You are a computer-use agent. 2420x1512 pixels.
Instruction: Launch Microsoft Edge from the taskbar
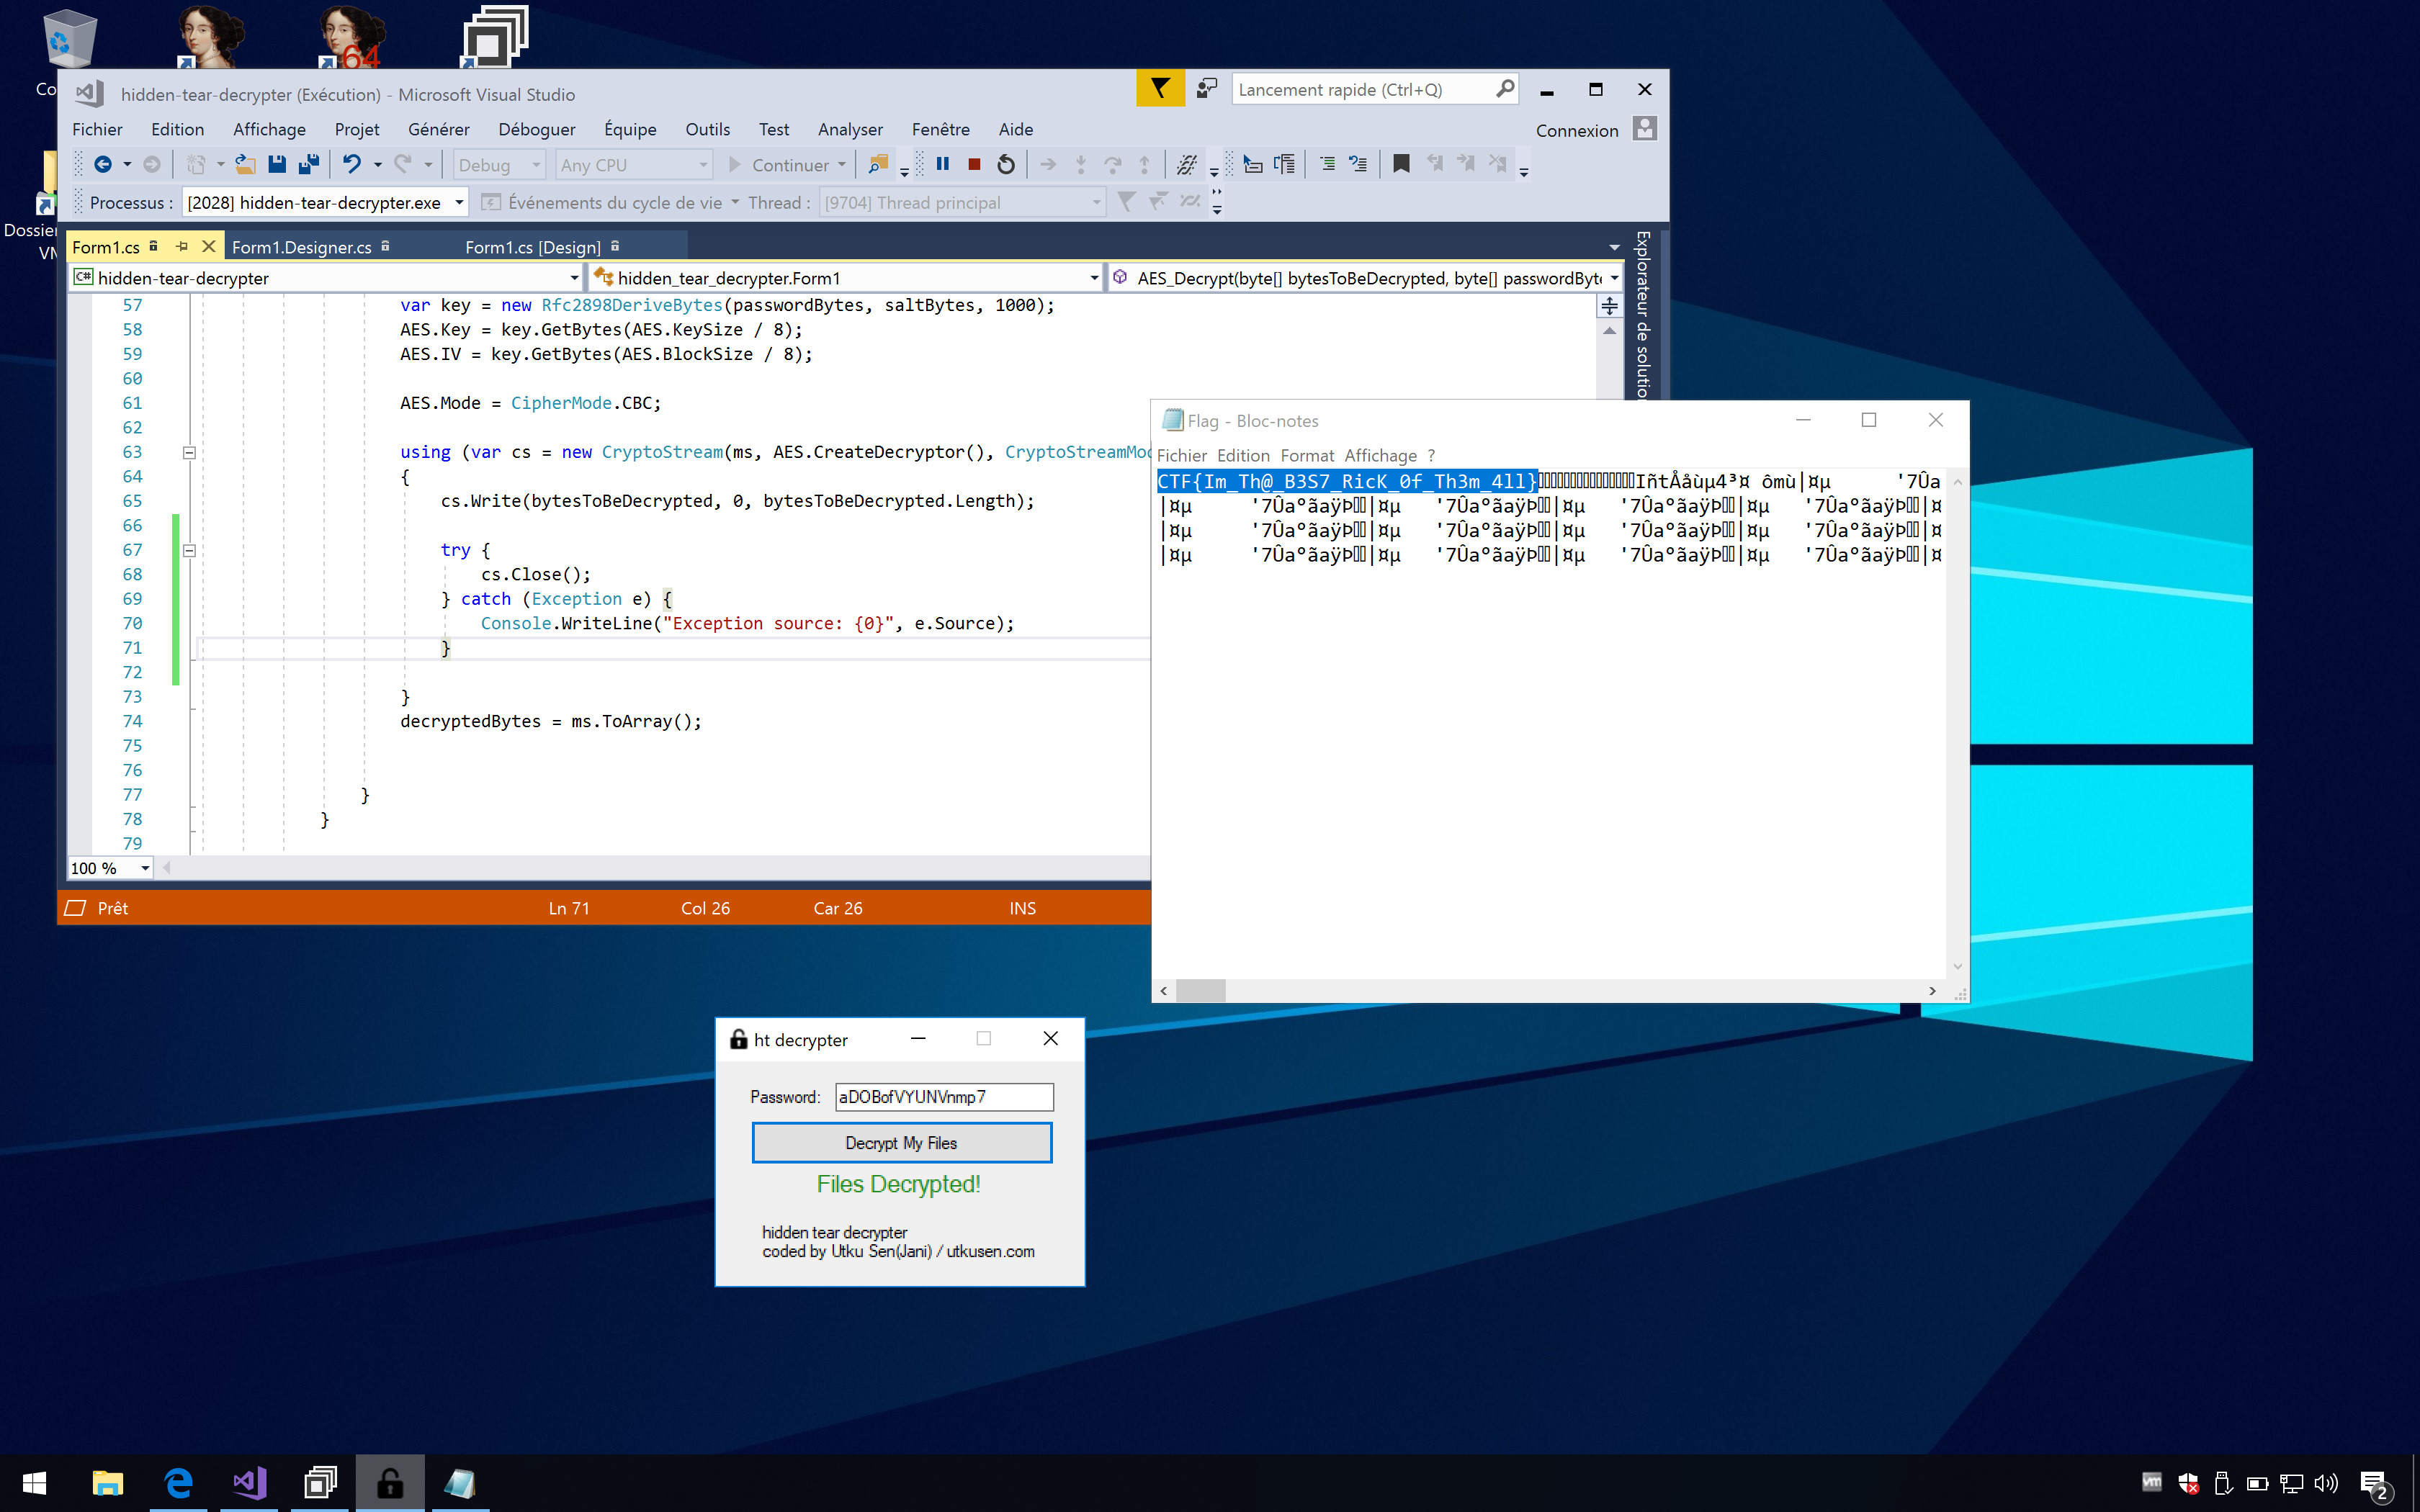pyautogui.click(x=179, y=1483)
